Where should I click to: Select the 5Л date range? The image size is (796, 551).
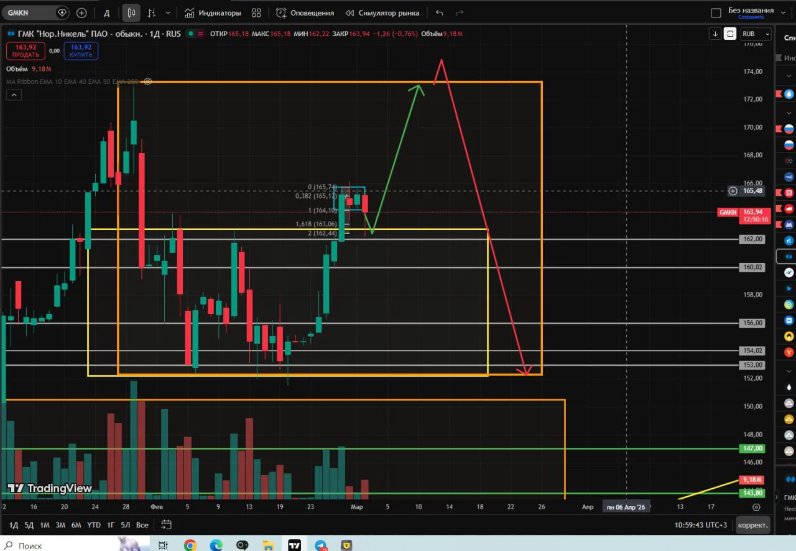pyautogui.click(x=126, y=525)
